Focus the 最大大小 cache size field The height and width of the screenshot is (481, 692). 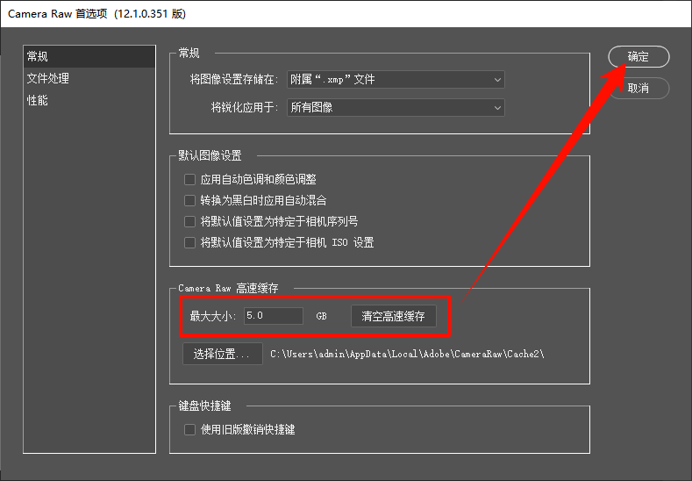274,316
